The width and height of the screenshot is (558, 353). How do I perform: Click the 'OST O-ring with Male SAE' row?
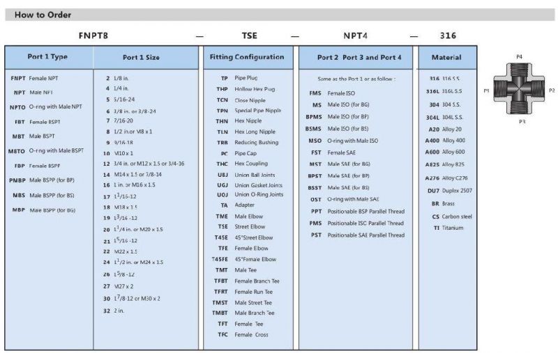pyautogui.click(x=345, y=200)
